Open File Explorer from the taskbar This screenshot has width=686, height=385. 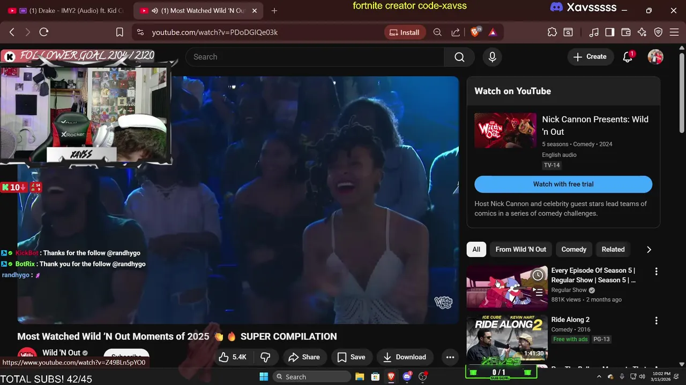click(360, 377)
